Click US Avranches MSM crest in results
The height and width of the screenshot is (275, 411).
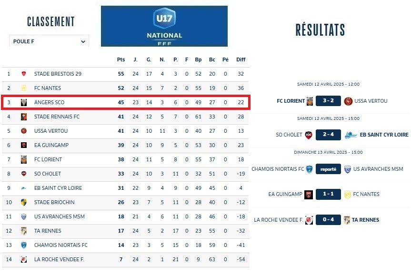click(x=348, y=169)
